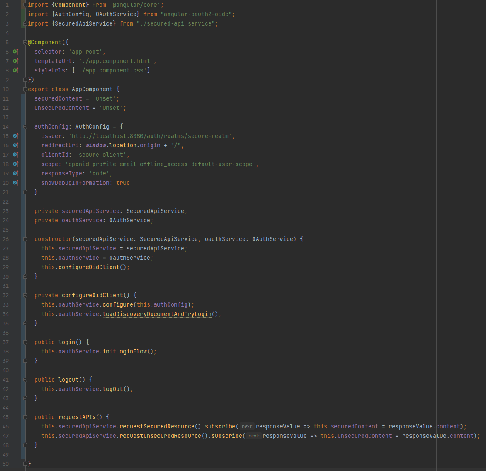Click the gutter icon beside clientId
The width and height of the screenshot is (486, 471).
coord(15,155)
